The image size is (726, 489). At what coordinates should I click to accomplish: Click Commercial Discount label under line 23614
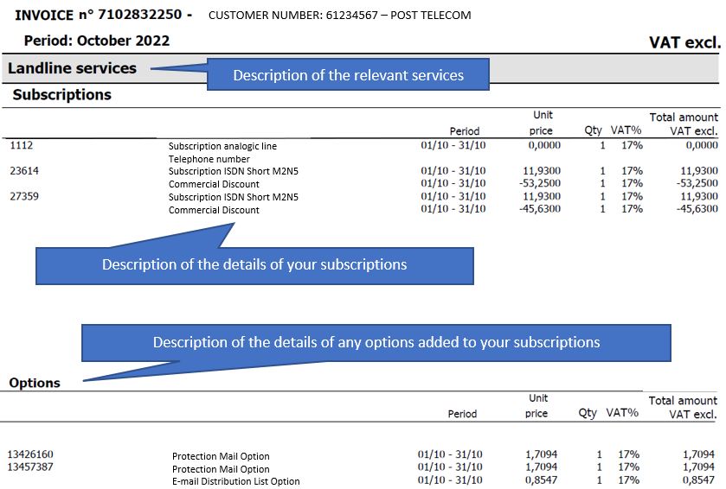click(x=214, y=184)
